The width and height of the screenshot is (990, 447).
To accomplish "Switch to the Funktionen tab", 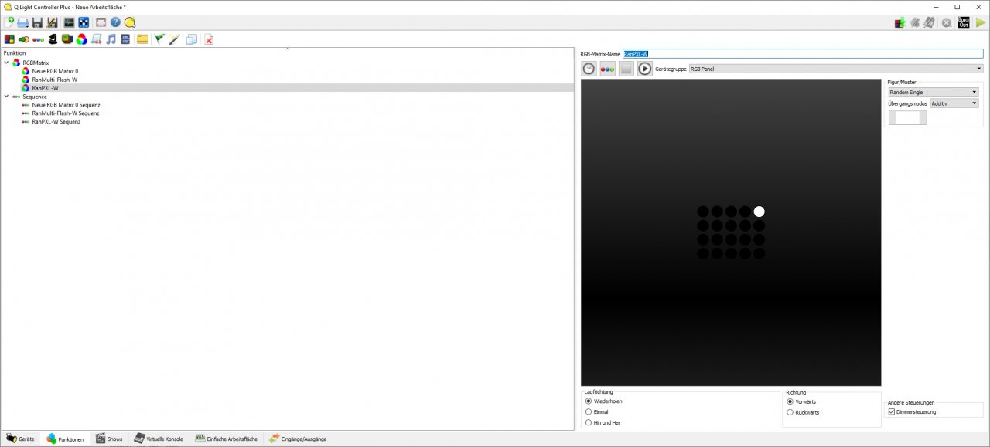I will (x=65, y=439).
